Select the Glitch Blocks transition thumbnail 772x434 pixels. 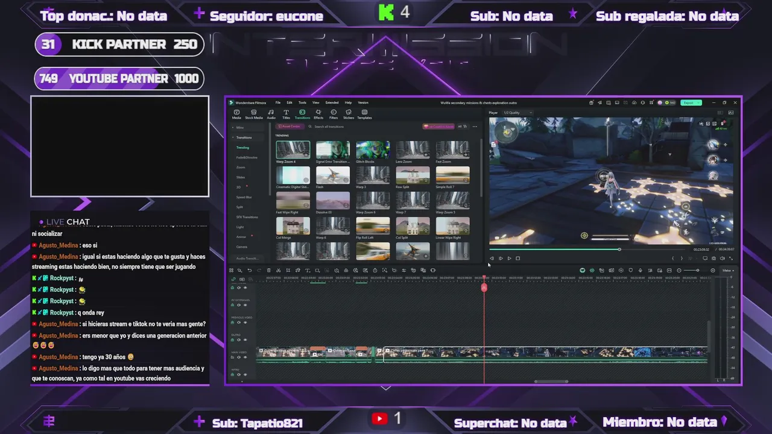point(373,150)
